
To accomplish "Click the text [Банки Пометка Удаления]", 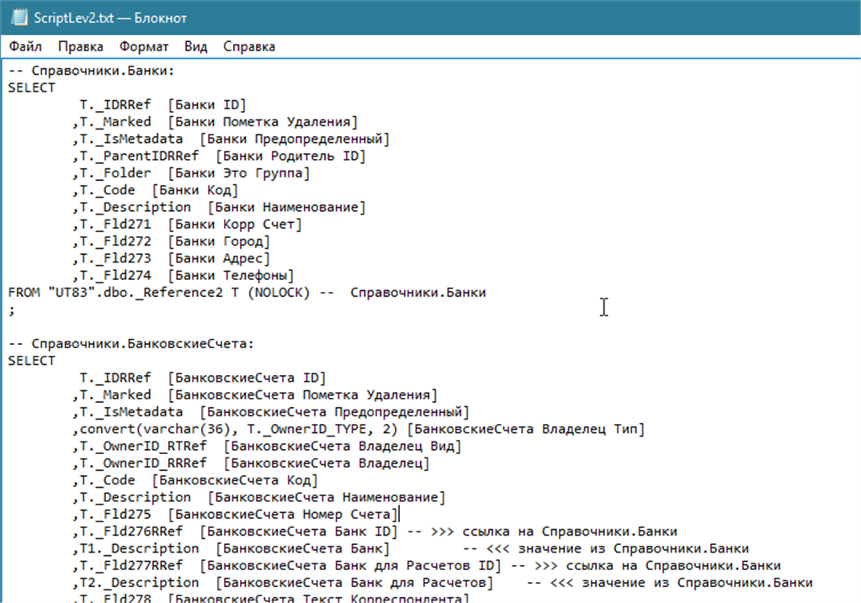I will (263, 122).
